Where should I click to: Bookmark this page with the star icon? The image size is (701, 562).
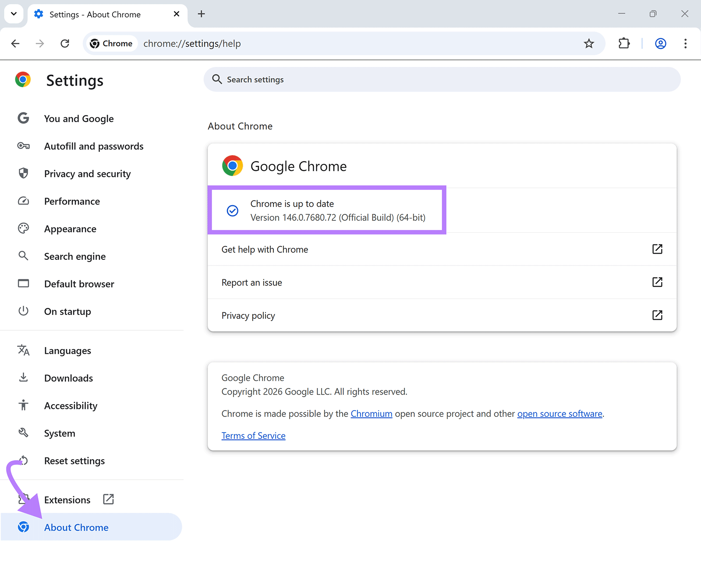(x=589, y=43)
